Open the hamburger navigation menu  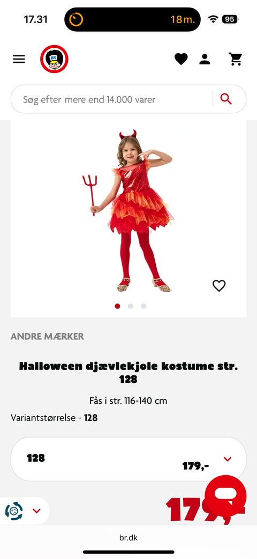pyautogui.click(x=19, y=59)
